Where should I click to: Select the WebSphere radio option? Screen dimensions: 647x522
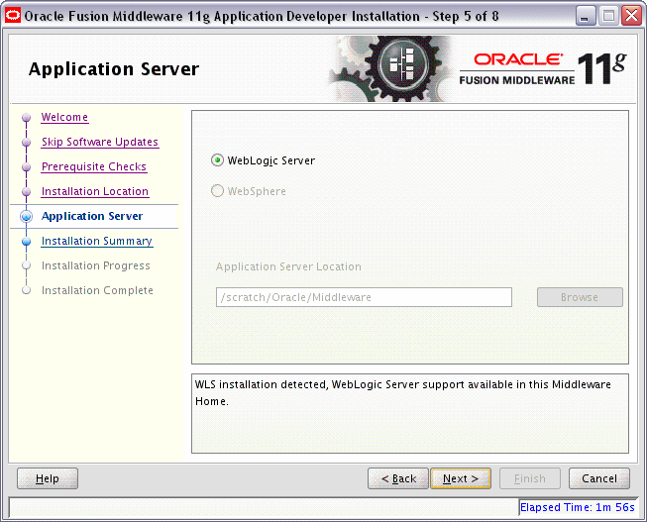pos(217,191)
